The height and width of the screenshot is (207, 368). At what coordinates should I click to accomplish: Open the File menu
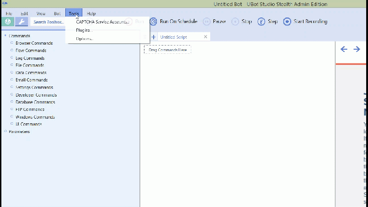click(x=9, y=14)
